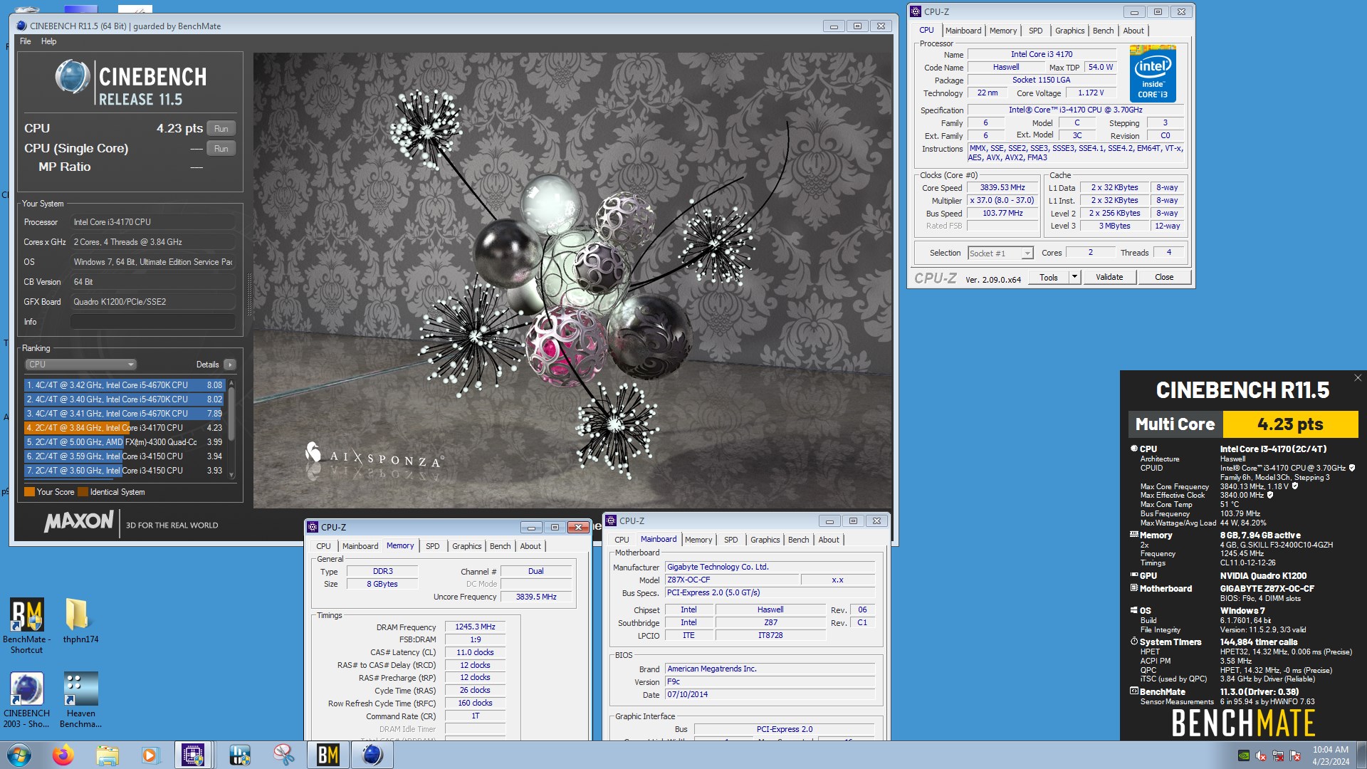Select ranking entry AMD FX-4300 3.99
This screenshot has width=1367, height=769.
point(125,442)
